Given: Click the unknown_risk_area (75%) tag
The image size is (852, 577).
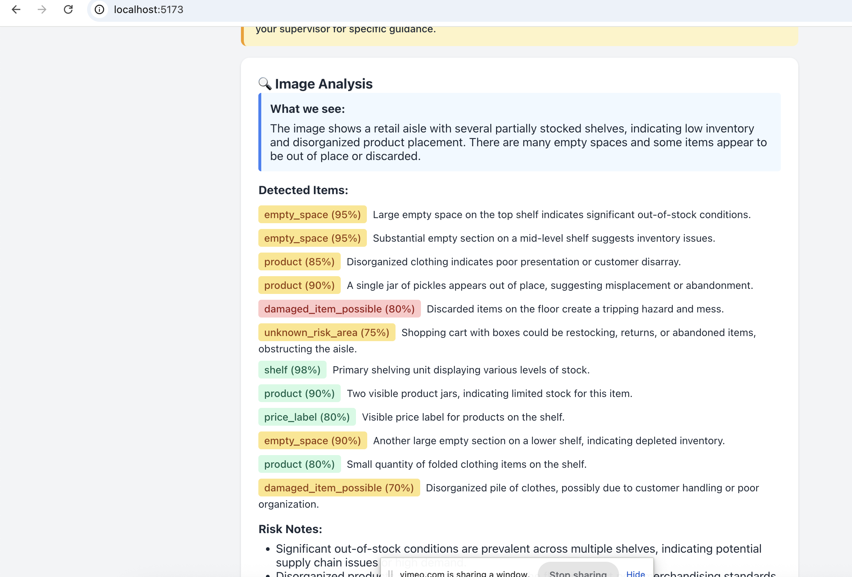Looking at the screenshot, I should tap(326, 332).
